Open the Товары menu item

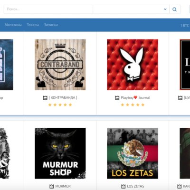(33, 25)
